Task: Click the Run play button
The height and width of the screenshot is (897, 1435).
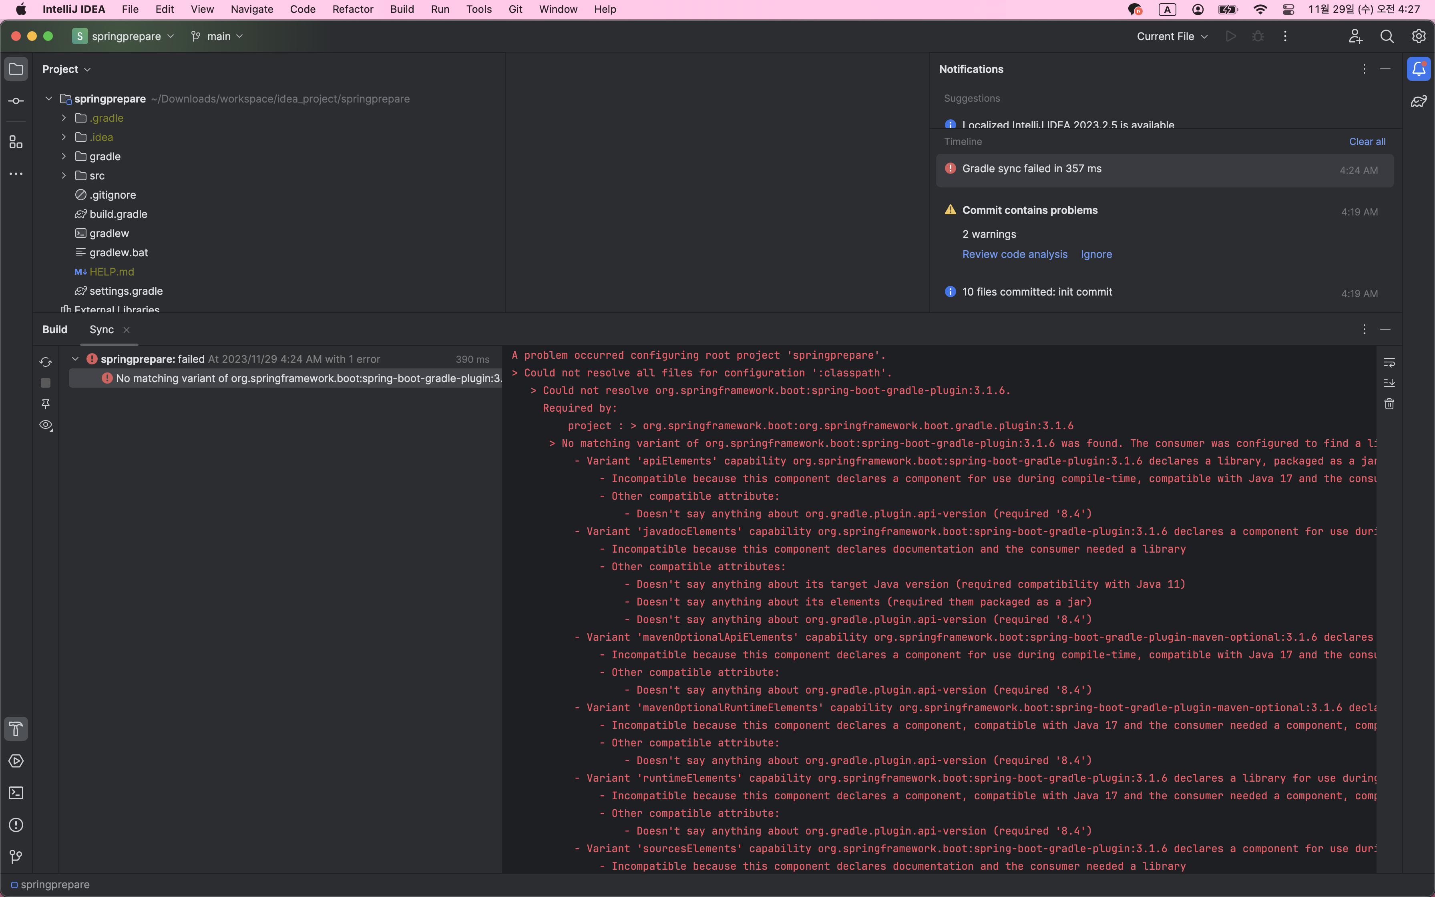Action: click(1231, 36)
